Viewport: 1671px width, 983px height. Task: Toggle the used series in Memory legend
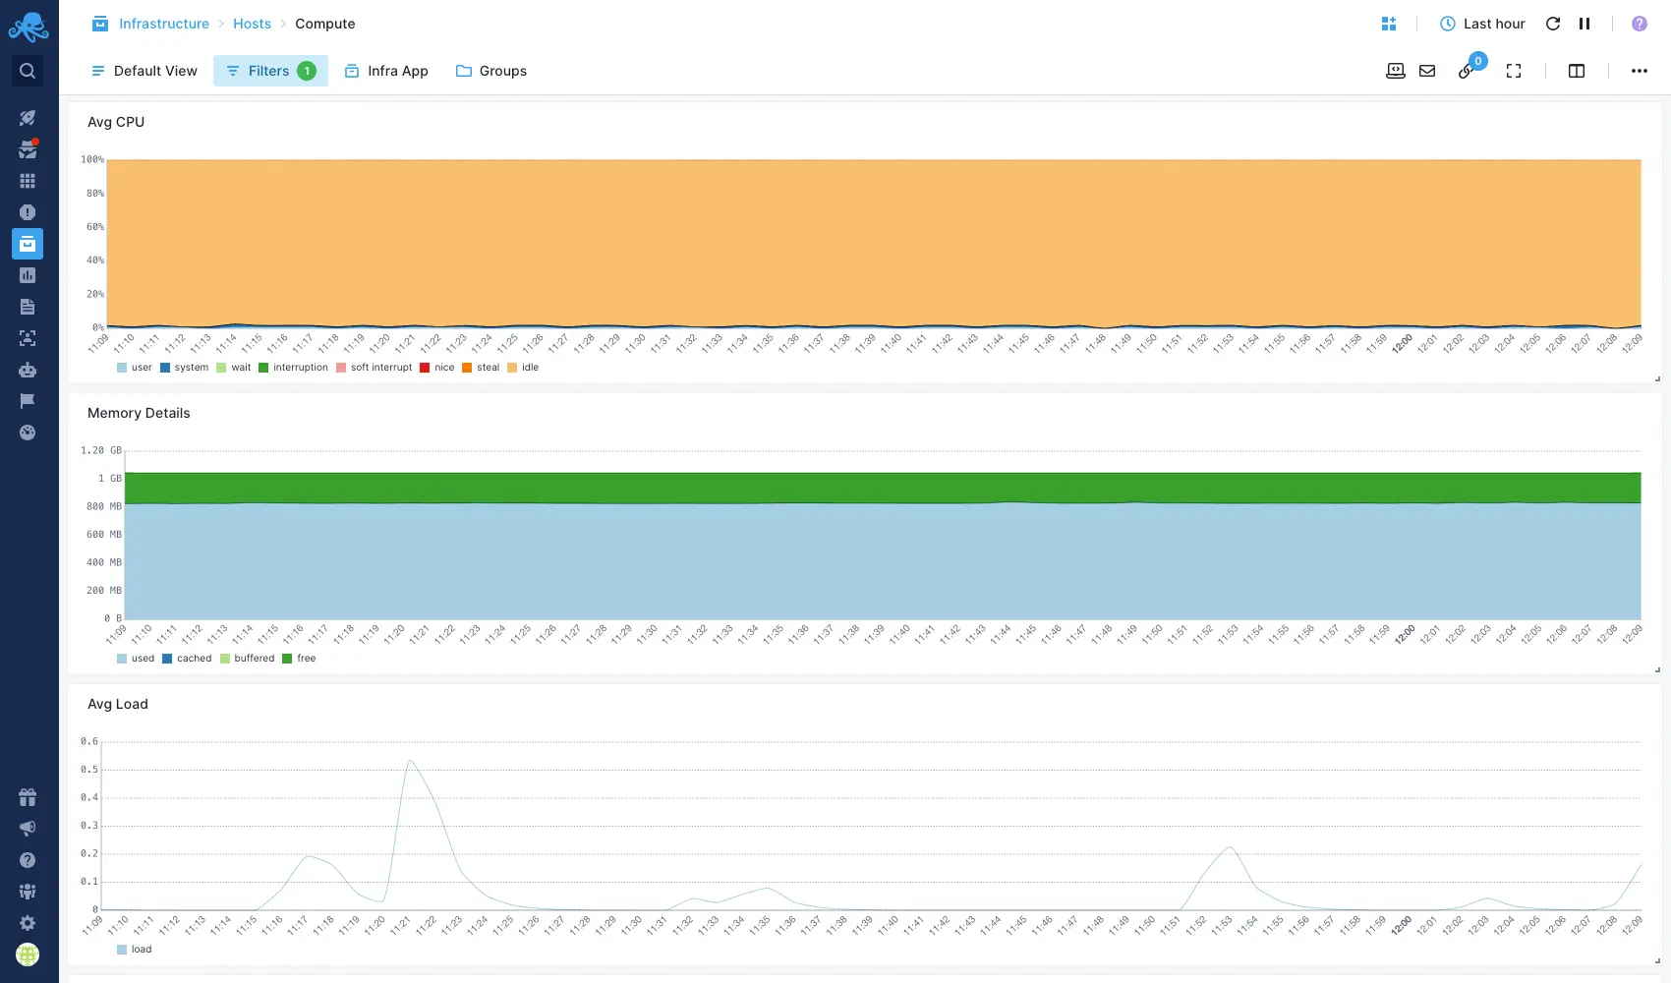136,659
